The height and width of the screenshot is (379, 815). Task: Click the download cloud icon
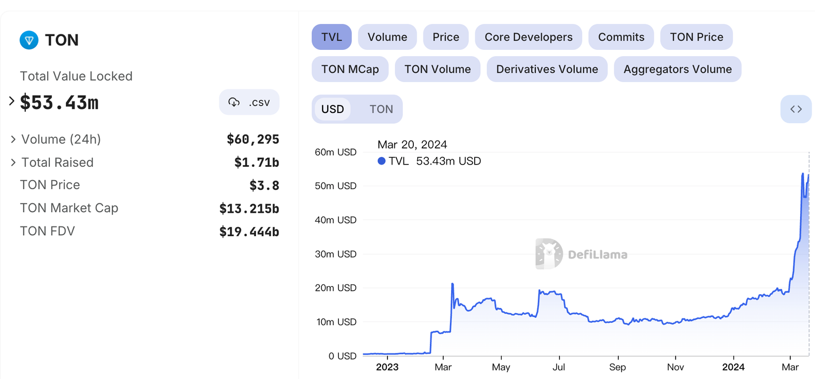pyautogui.click(x=234, y=103)
